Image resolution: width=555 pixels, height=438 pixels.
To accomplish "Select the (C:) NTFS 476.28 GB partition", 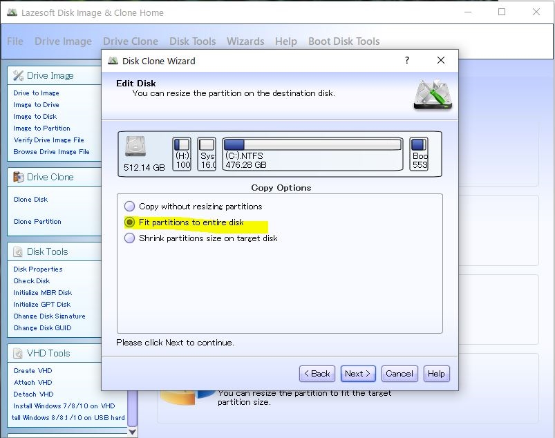I will click(312, 154).
